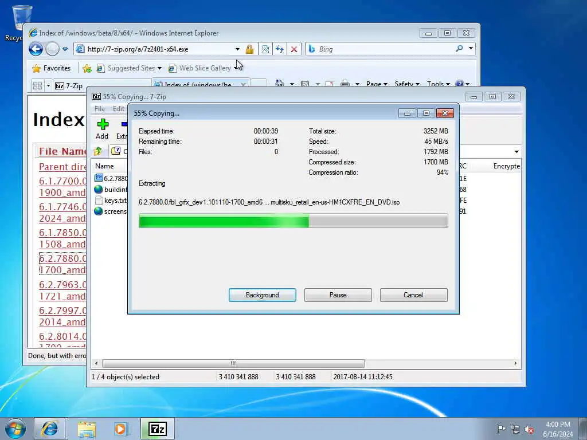Image resolution: width=587 pixels, height=440 pixels.
Task: Click the security lock icon in address bar
Action: click(x=250, y=49)
